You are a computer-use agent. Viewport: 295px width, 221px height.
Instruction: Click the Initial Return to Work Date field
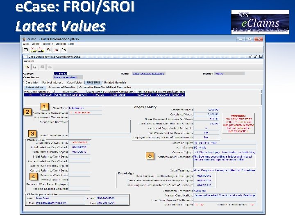(x=79, y=156)
